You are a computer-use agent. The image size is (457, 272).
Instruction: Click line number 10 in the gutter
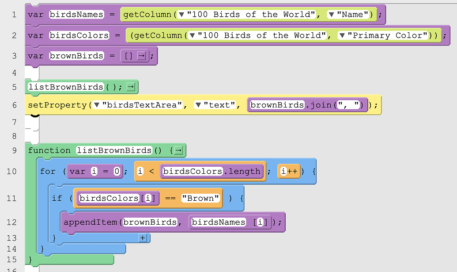pos(12,171)
